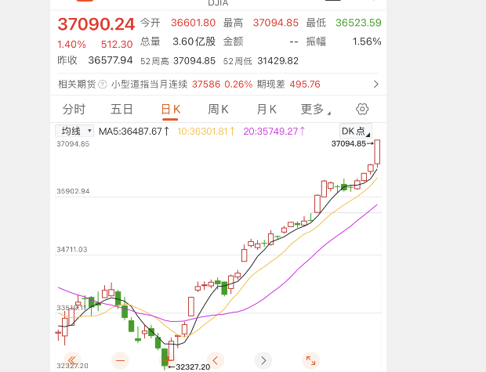Click the MA10 value 10:36301.81
486x372 pixels.
click(206, 132)
